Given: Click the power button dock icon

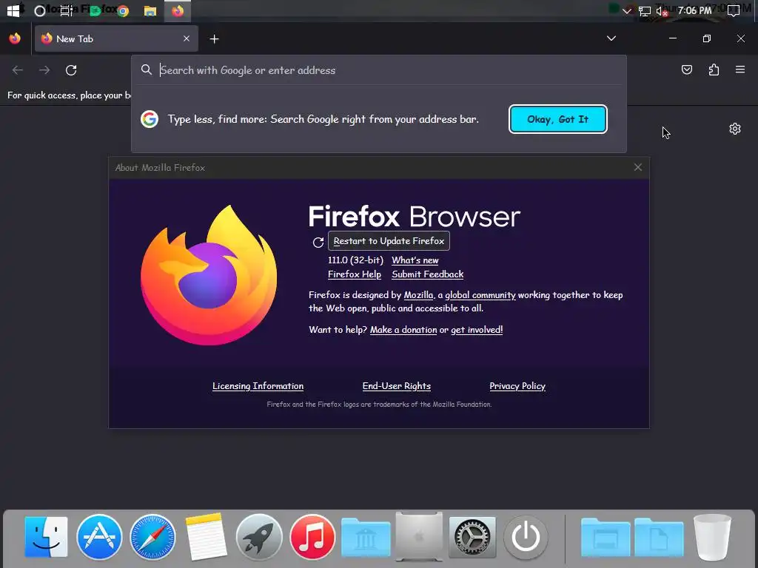Looking at the screenshot, I should (x=526, y=537).
